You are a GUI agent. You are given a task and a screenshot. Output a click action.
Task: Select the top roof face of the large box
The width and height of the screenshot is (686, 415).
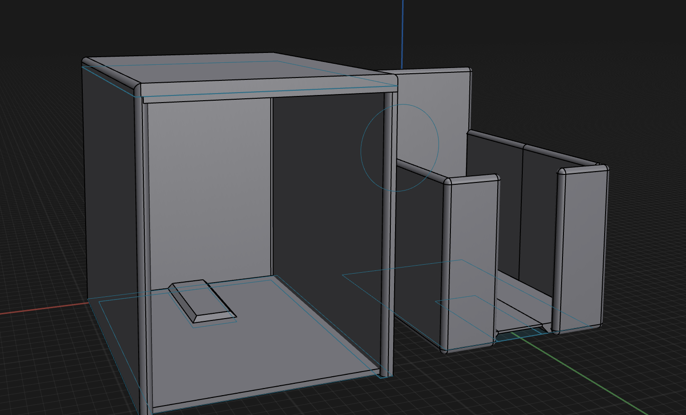click(x=237, y=71)
